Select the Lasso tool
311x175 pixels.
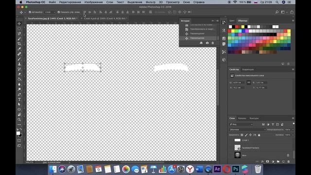click(19, 34)
